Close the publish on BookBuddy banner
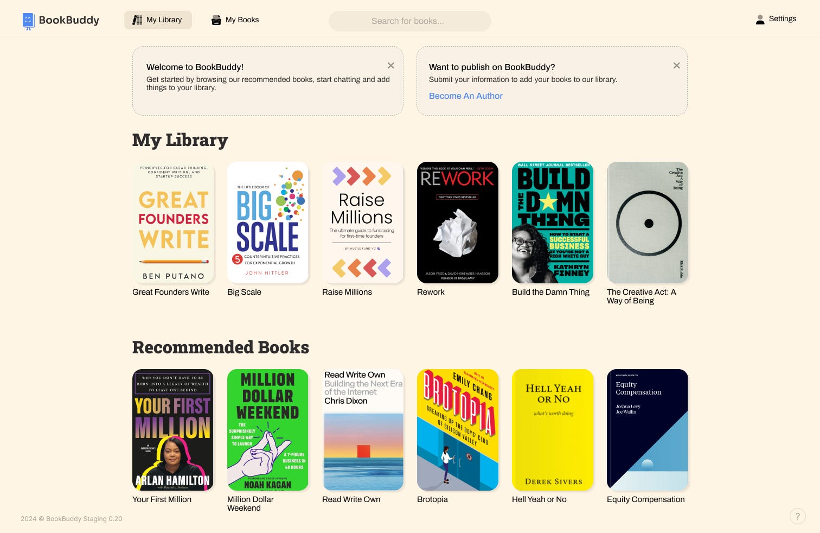 click(676, 66)
